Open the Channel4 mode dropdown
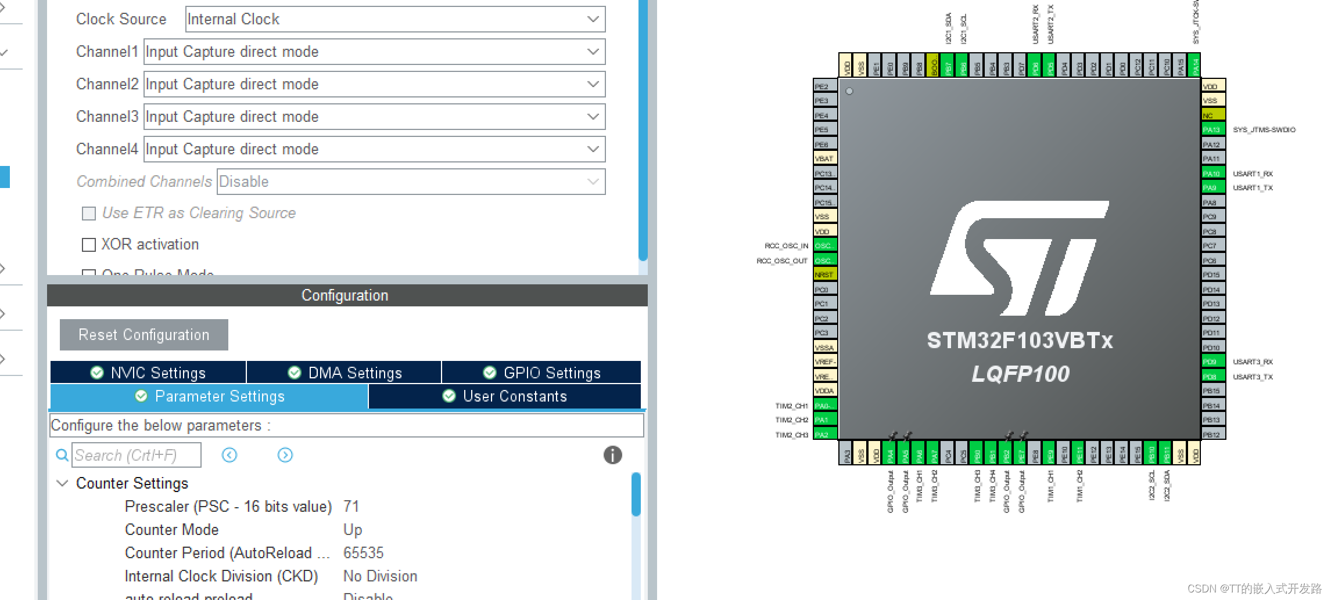This screenshot has height=600, width=1331. pos(375,149)
